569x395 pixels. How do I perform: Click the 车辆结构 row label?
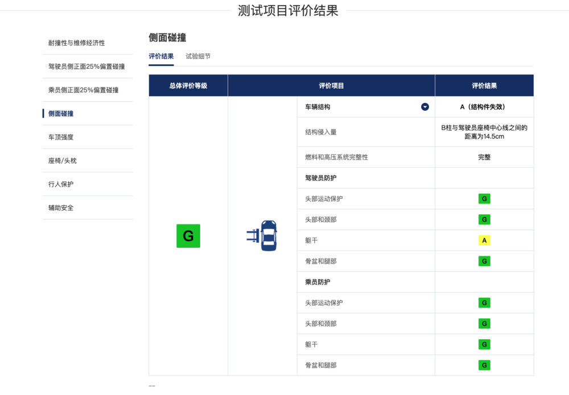click(318, 107)
